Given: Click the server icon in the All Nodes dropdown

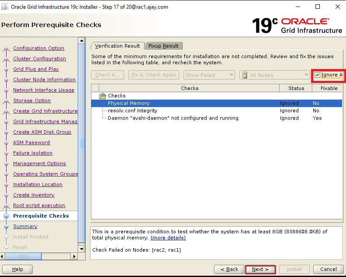Looking at the screenshot, I should (245, 75).
